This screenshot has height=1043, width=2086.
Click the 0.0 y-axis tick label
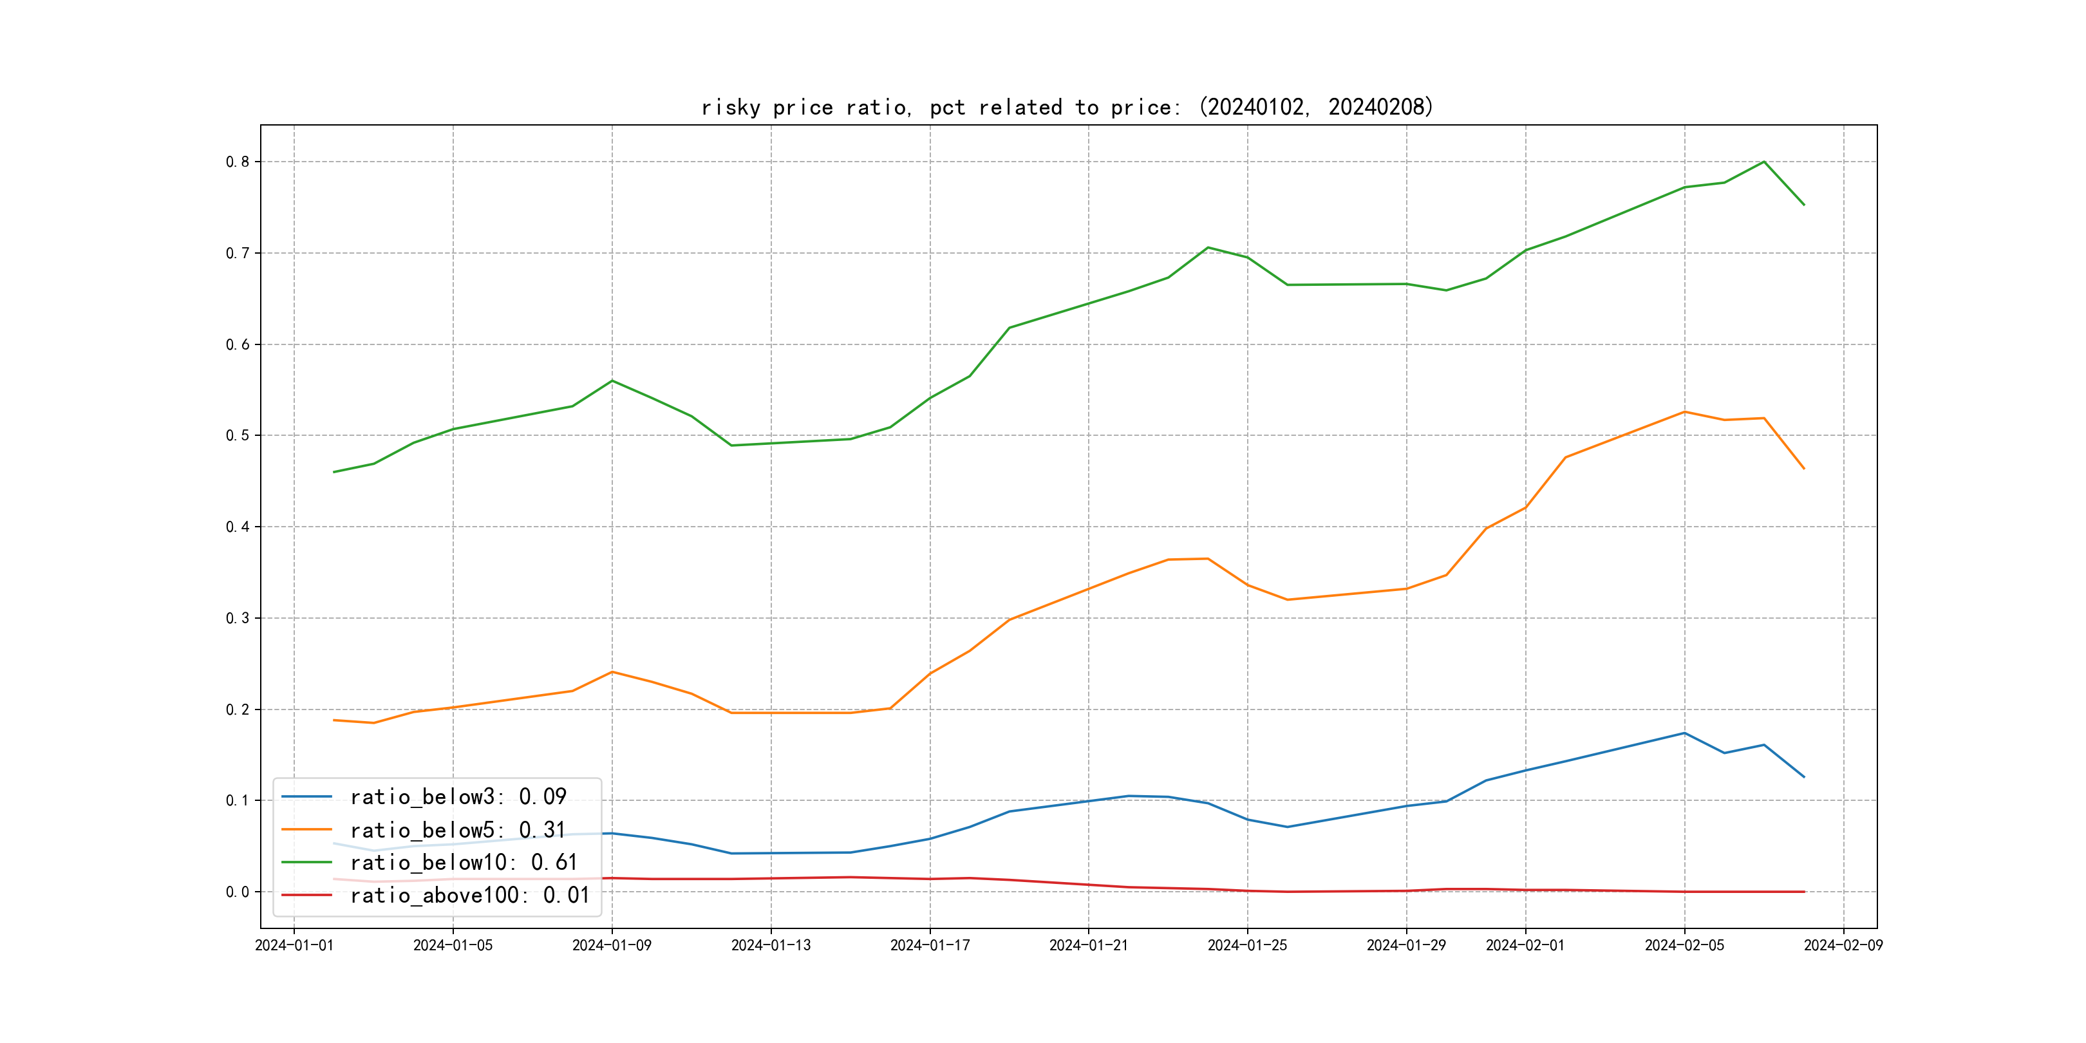point(238,892)
